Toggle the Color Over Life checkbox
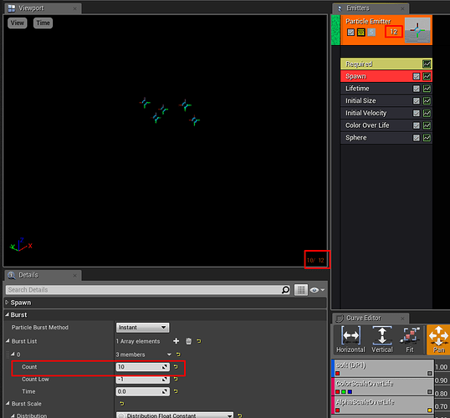The height and width of the screenshot is (418, 450). [x=417, y=125]
